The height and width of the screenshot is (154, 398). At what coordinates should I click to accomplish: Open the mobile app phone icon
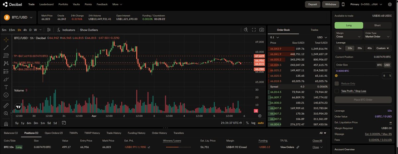[x=343, y=4]
